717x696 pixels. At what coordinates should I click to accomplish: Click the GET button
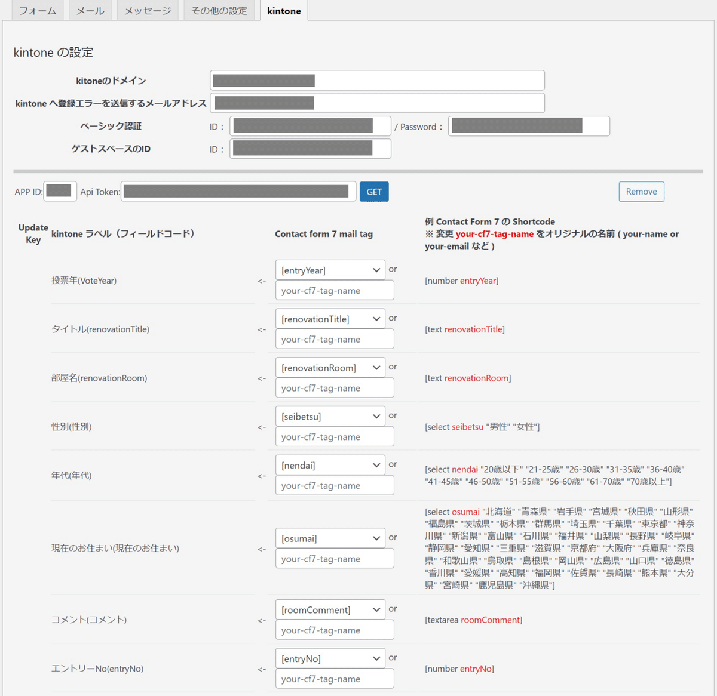tap(374, 192)
